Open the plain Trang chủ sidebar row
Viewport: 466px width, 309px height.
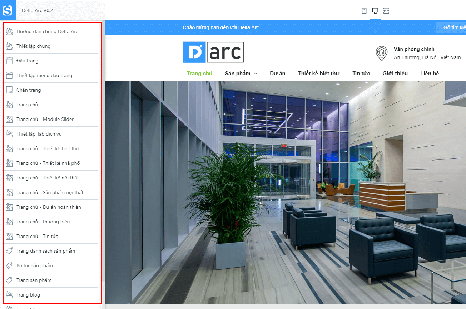(51, 105)
